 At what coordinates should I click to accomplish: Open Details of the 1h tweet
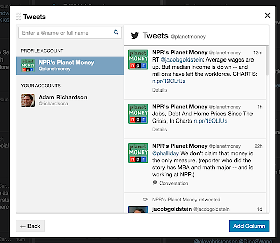[160, 130]
